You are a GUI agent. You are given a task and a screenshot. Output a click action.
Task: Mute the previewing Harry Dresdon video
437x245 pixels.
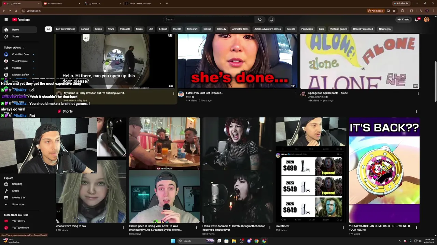point(86,38)
